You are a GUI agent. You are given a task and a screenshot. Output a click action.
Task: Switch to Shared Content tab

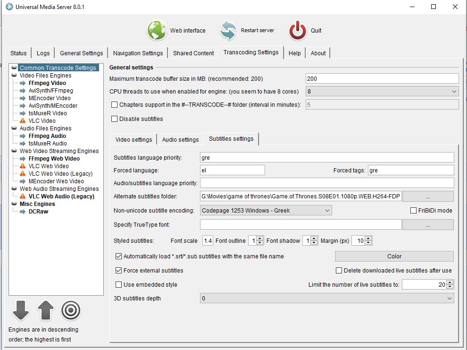pos(193,53)
